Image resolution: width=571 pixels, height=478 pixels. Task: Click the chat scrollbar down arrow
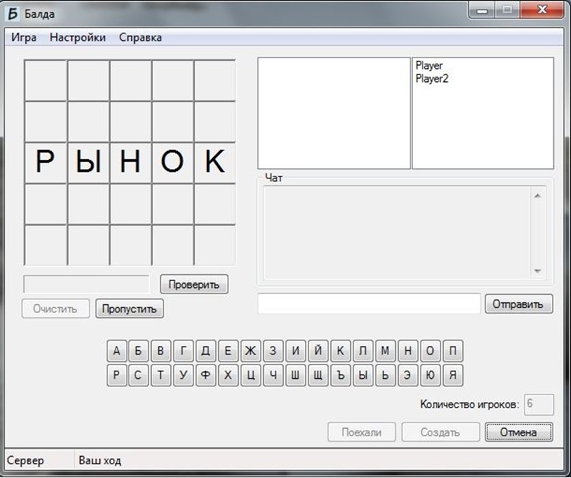pyautogui.click(x=537, y=271)
